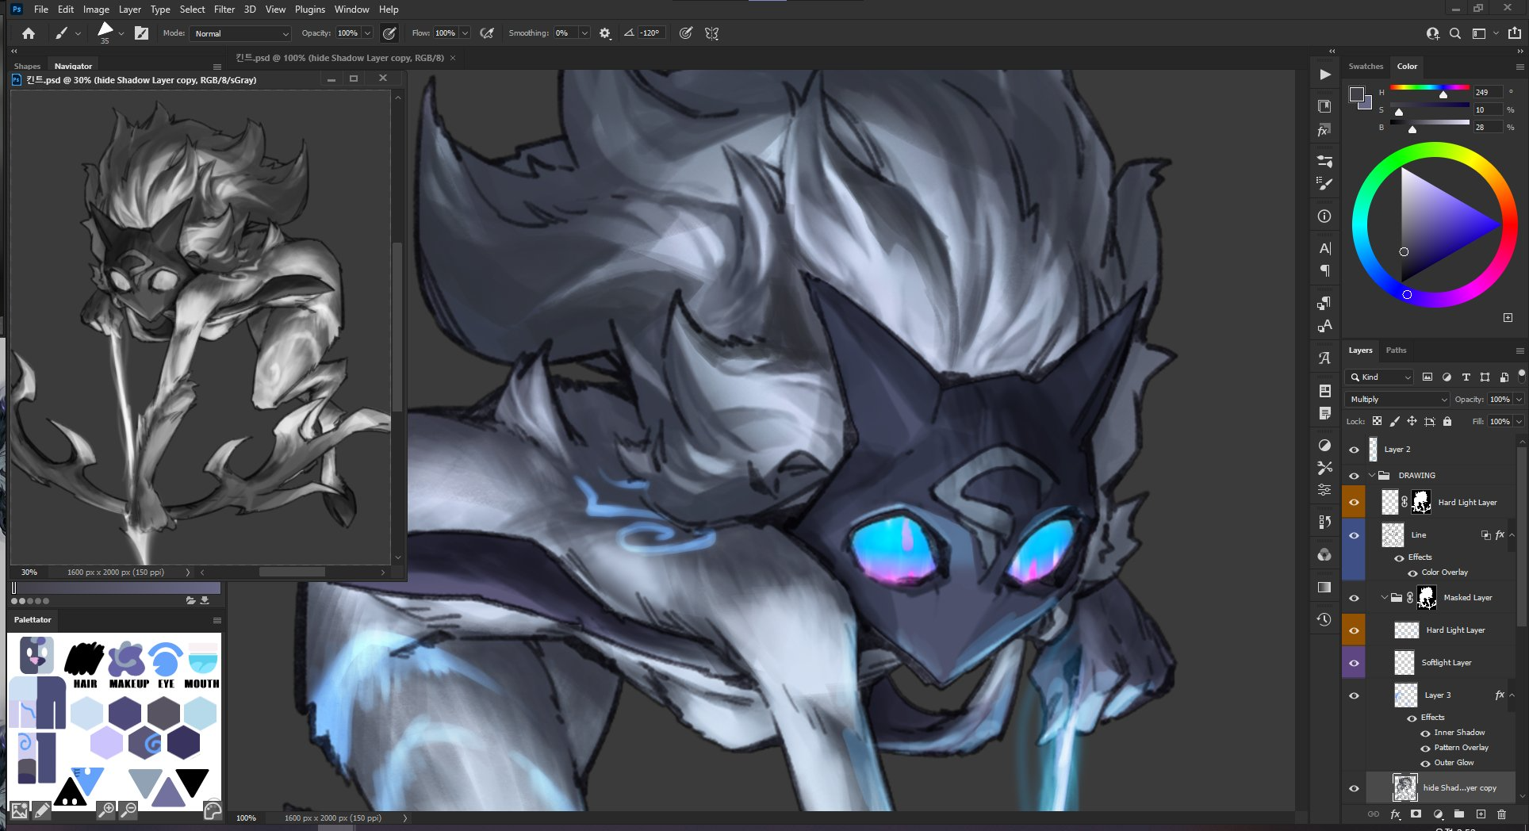1529x831 pixels.
Task: Open the Smoothing value dropdown arrow
Action: click(584, 33)
